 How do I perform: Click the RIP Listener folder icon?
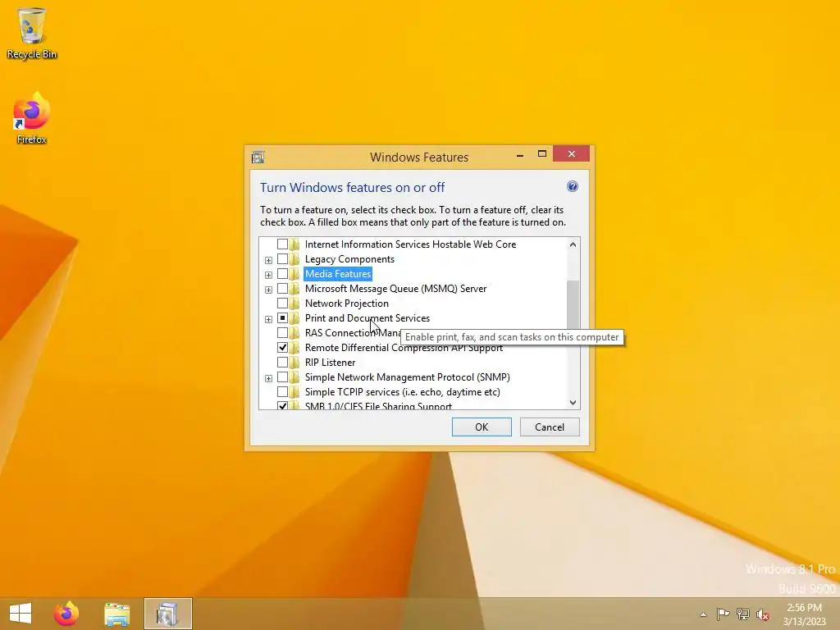(x=294, y=363)
